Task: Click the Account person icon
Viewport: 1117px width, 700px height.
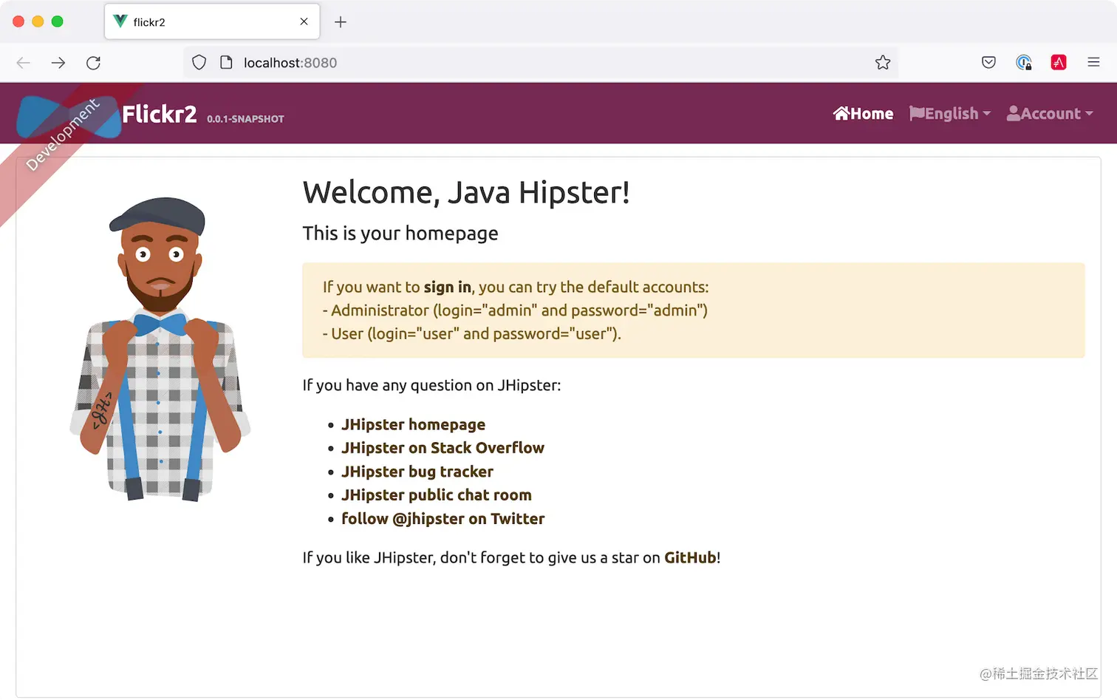Action: click(1014, 113)
